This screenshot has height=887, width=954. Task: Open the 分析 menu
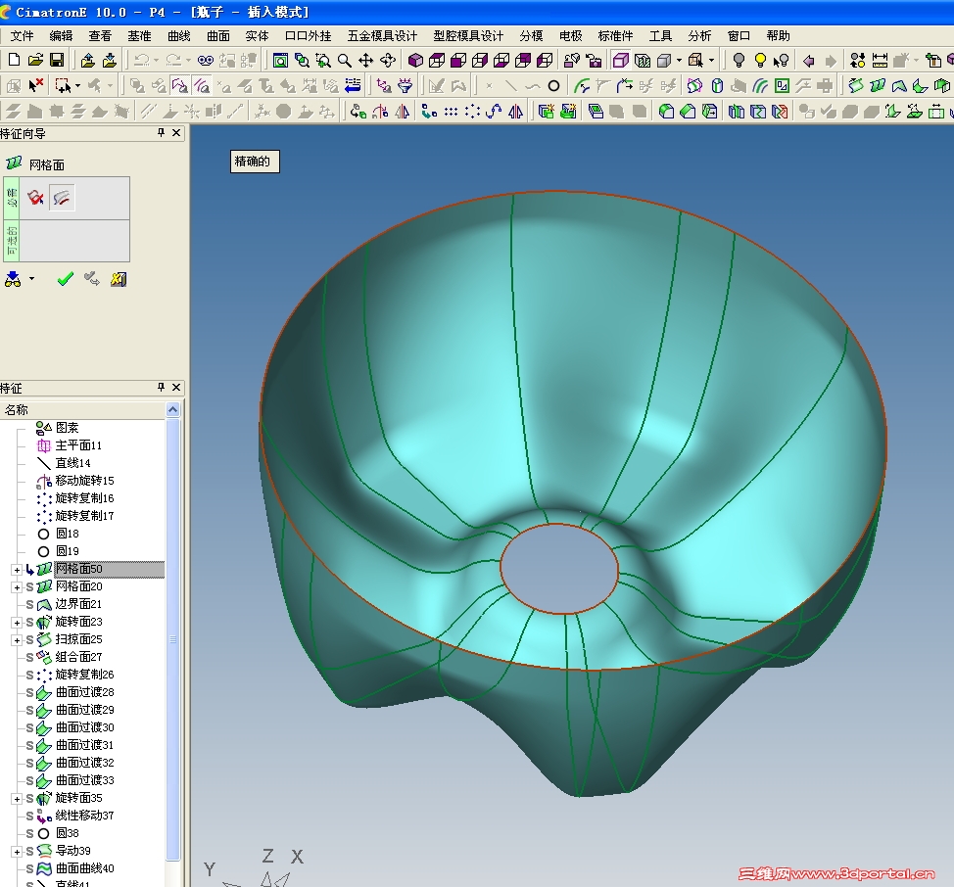(699, 35)
